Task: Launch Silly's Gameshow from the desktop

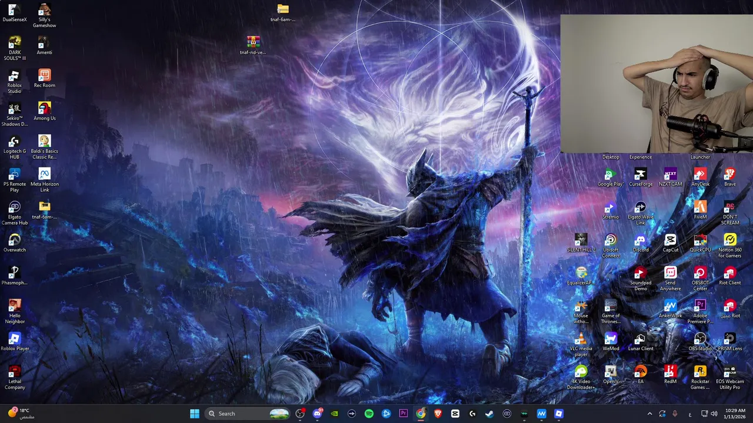Action: [x=44, y=16]
